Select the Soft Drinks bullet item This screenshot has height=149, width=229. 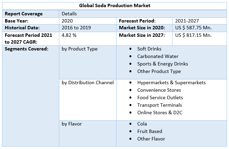(149, 49)
